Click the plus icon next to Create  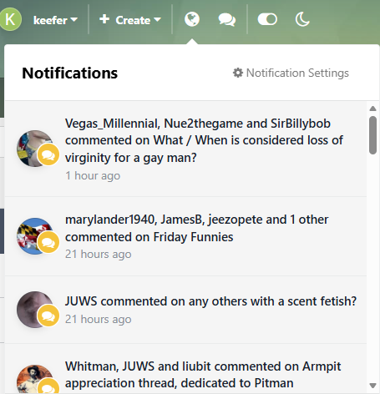click(104, 19)
